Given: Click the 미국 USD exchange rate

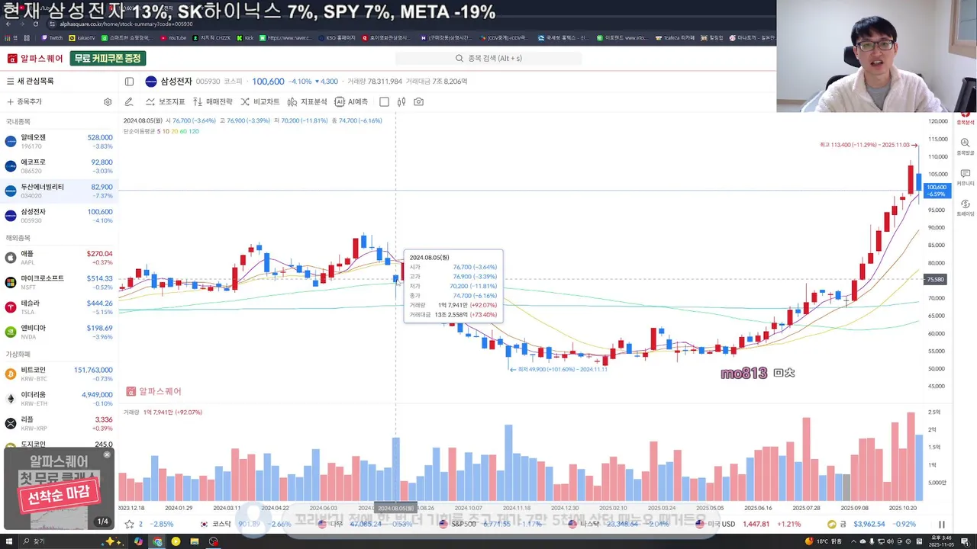Looking at the screenshot, I should click(x=750, y=524).
